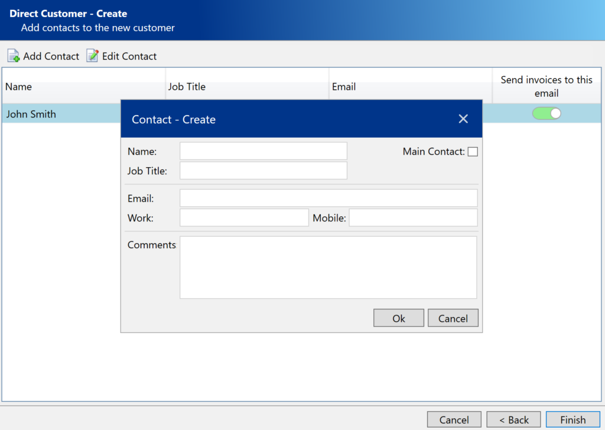Focus the Job Title text box in dialog

point(264,171)
